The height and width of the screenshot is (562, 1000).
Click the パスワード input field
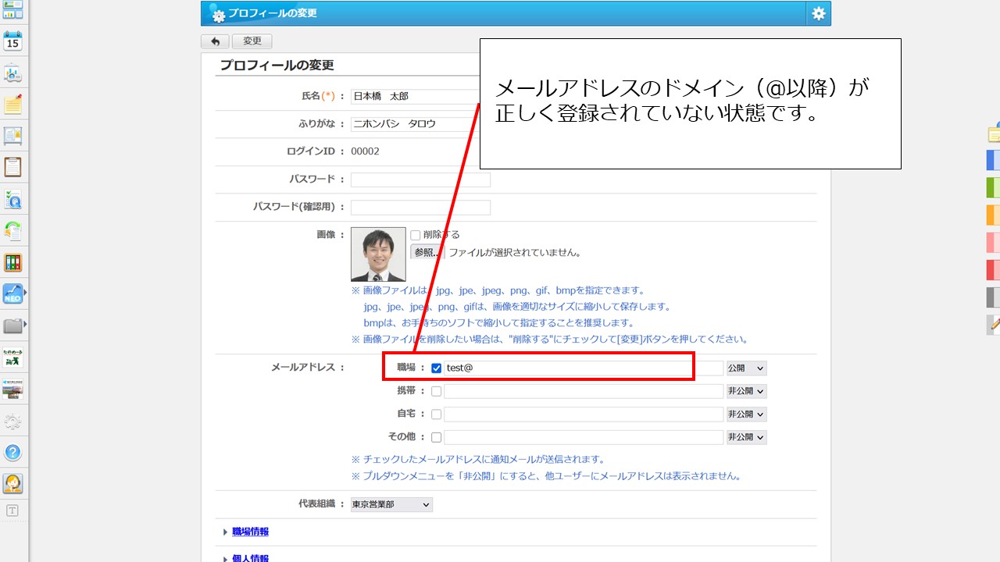pos(420,179)
